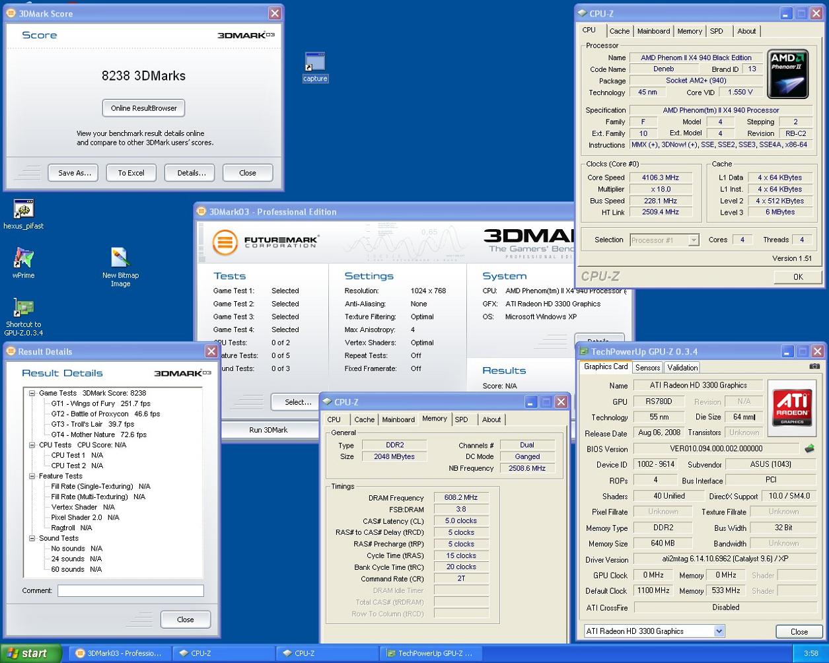The height and width of the screenshot is (663, 829).
Task: Click the Driver Version field in GPU-Z
Action: pos(725,559)
